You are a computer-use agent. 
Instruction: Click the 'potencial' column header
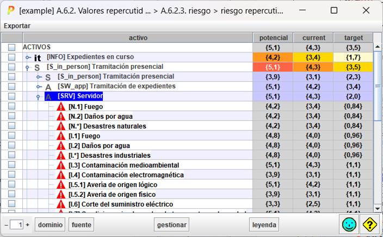coord(273,38)
